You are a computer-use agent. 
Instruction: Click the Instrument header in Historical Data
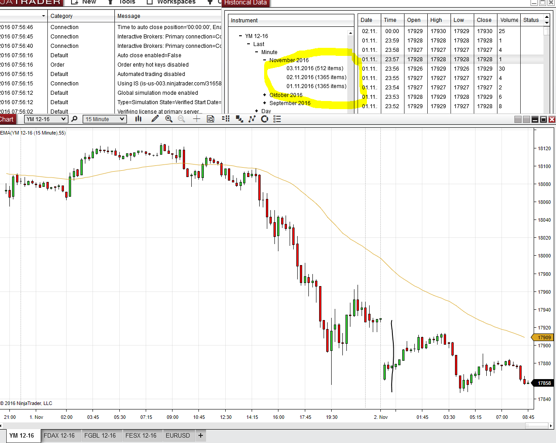pos(291,21)
